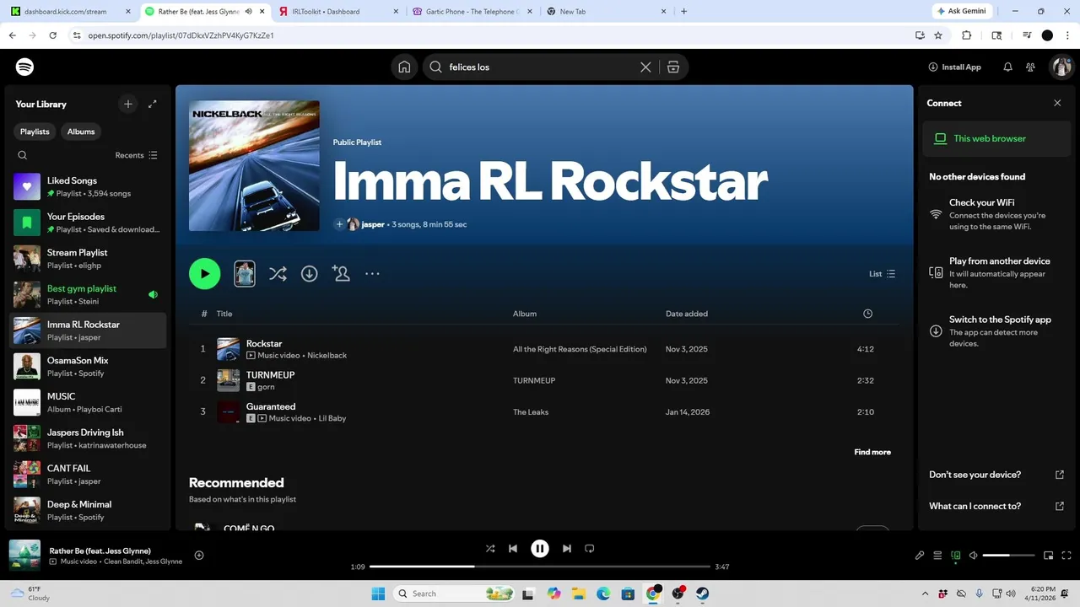The image size is (1080, 607).
Task: Seek within the song progress bar
Action: [x=540, y=567]
